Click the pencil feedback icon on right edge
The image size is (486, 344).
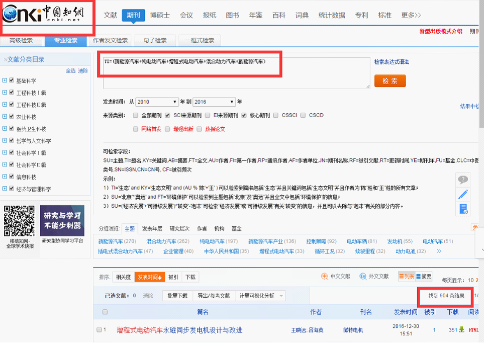(x=463, y=195)
